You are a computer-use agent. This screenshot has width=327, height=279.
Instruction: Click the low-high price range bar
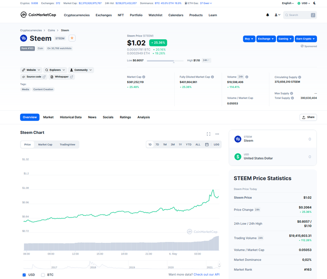click(165, 61)
